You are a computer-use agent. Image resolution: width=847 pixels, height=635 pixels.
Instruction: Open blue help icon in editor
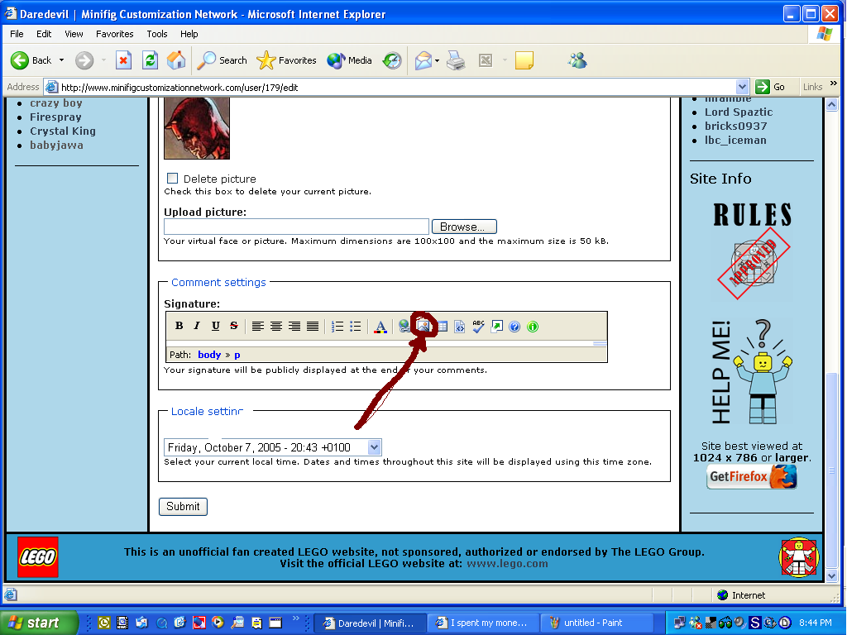coord(514,327)
